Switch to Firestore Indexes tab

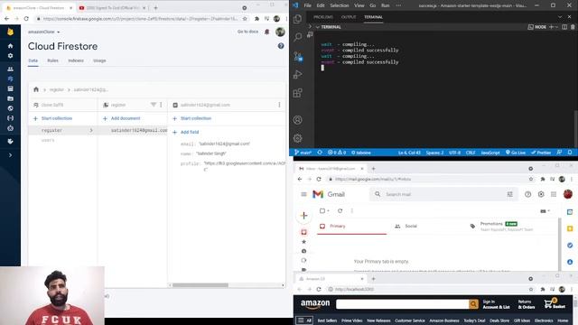coord(76,60)
